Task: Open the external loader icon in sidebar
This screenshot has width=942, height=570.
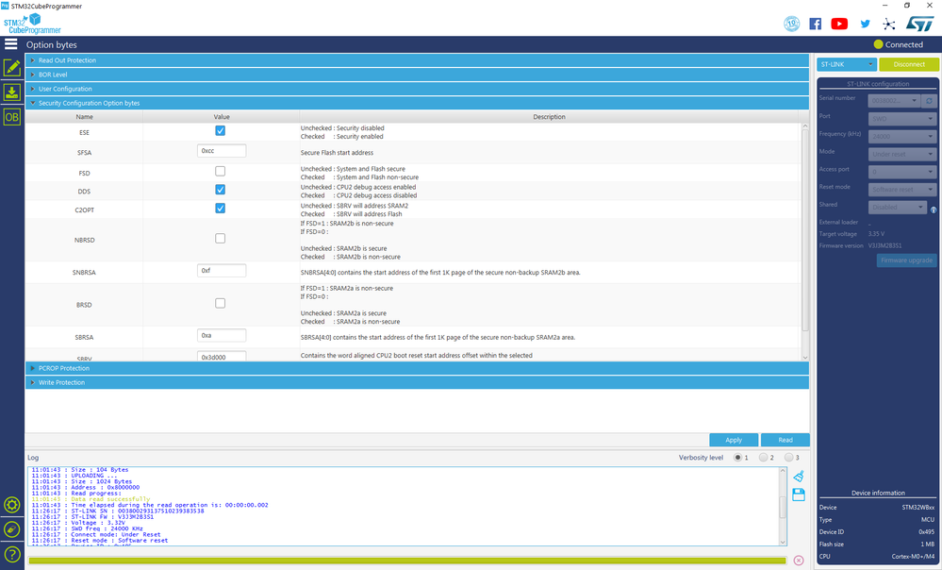Action: pos(12,529)
